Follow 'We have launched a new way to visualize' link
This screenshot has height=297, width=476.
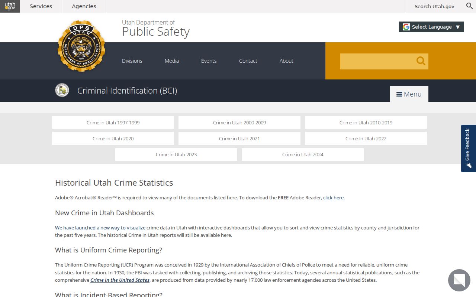coord(100,228)
